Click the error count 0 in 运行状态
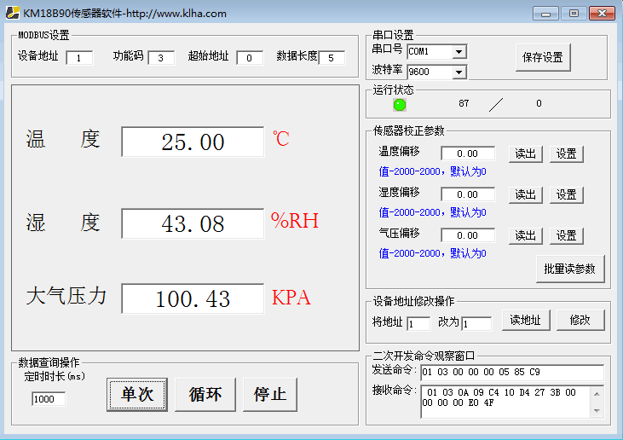623x440 pixels. (539, 103)
